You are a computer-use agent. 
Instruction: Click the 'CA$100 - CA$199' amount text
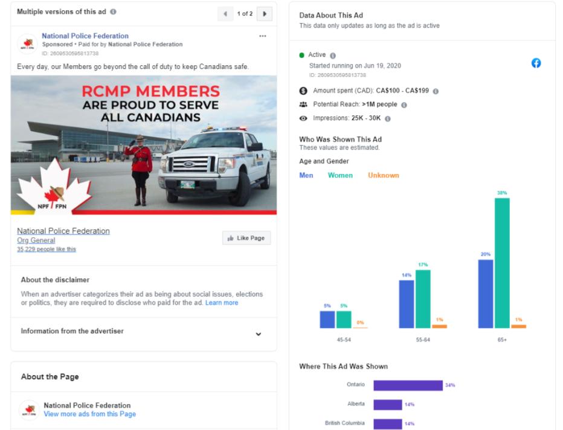(402, 91)
